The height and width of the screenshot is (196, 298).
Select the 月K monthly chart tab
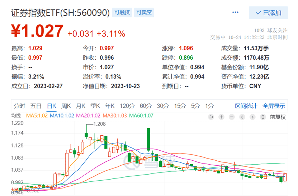point(80,106)
